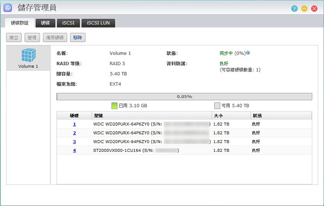The image size is (324, 206).
Task: Open disk 1 link
Action: [75, 124]
